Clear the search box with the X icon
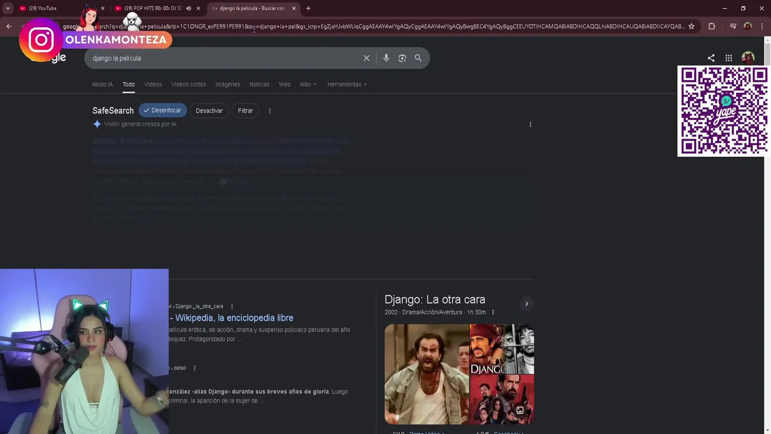 366,58
